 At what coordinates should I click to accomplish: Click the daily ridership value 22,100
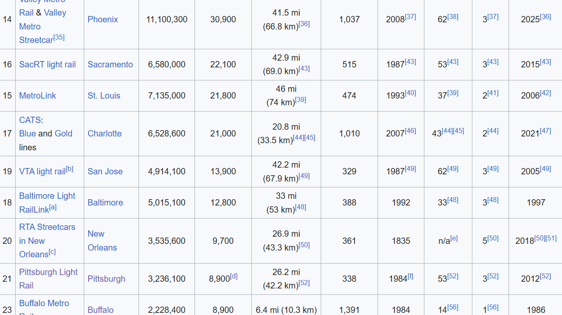[x=223, y=64]
